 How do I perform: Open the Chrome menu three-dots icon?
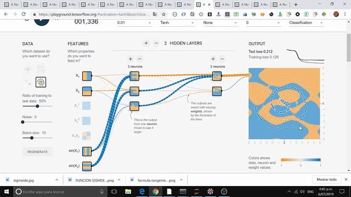point(345,14)
